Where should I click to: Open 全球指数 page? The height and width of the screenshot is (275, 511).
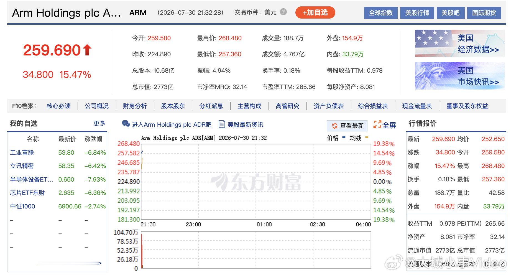(380, 13)
